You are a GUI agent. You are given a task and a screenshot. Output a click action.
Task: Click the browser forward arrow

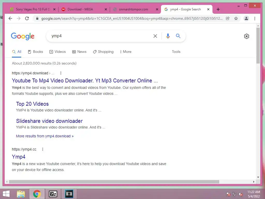pyautogui.click(x=19, y=18)
